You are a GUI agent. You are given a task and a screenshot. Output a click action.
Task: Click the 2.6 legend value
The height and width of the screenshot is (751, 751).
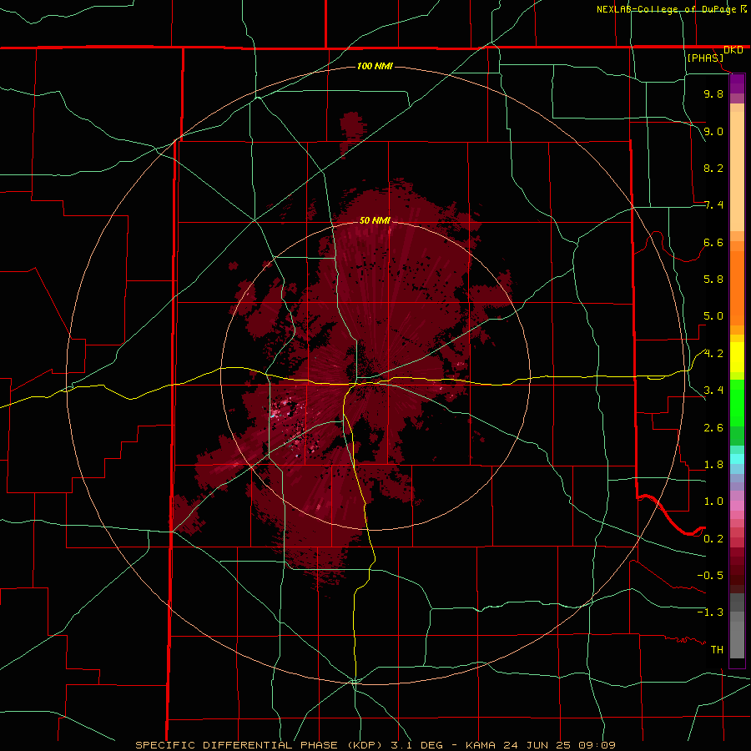(x=713, y=428)
